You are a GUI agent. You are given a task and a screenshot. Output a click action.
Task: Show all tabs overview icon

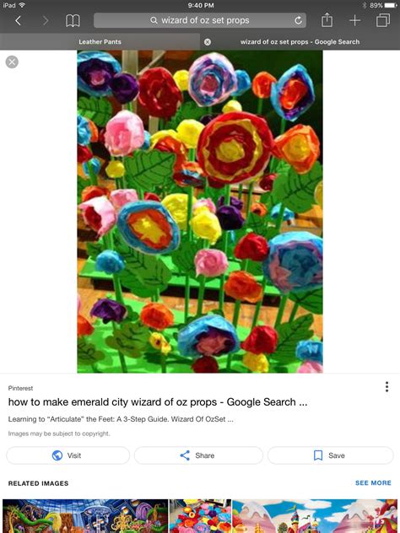[383, 20]
